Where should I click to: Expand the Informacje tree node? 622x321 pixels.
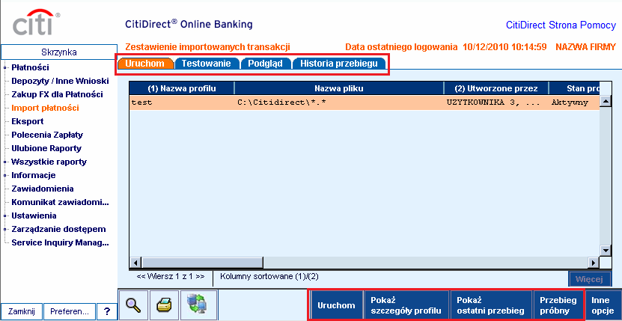pos(4,175)
